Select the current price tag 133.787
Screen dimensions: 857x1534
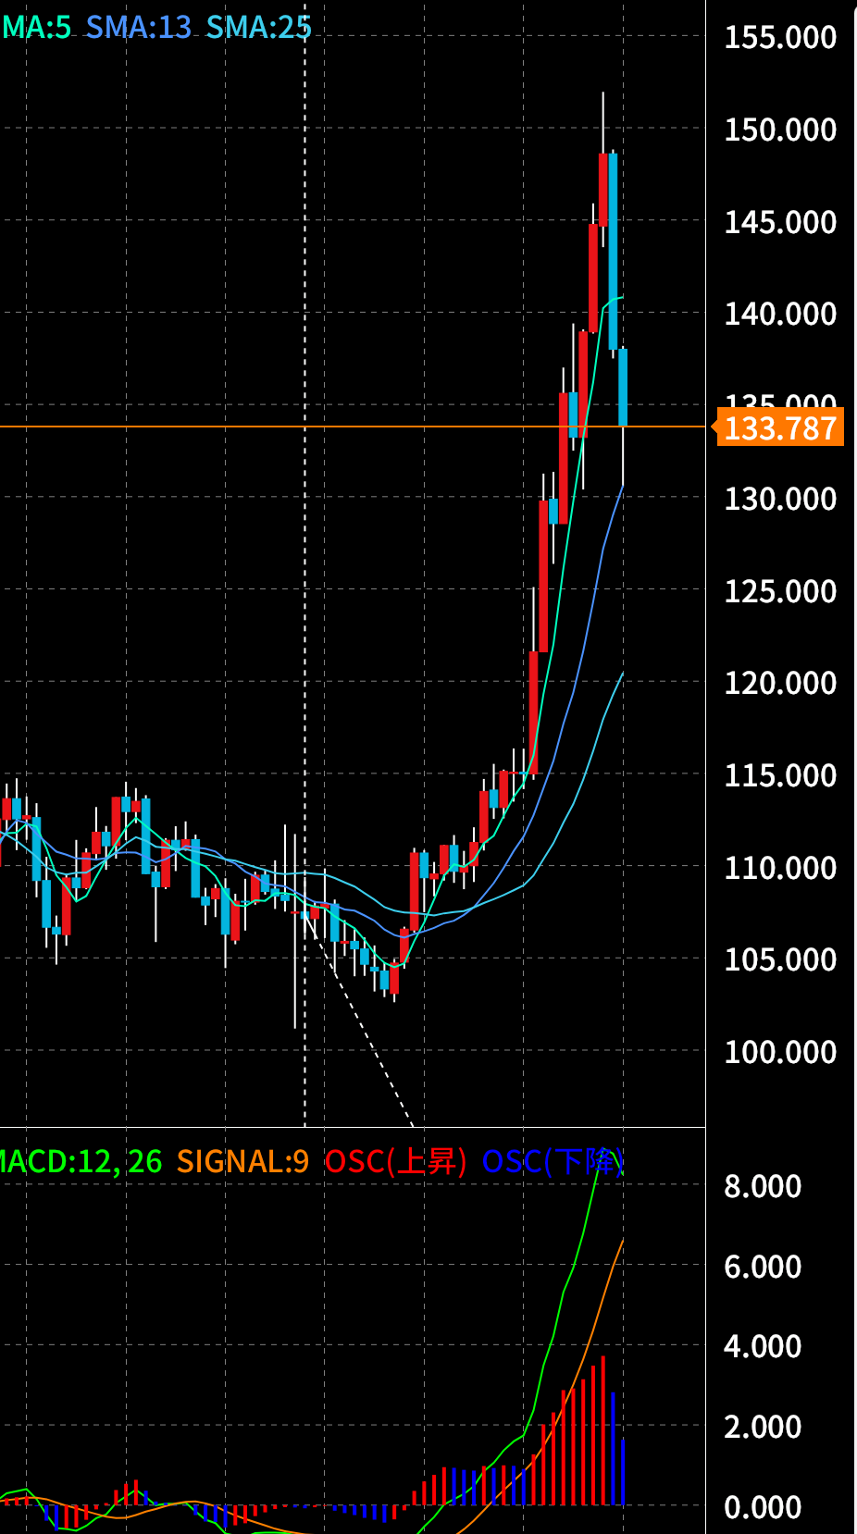(x=780, y=428)
